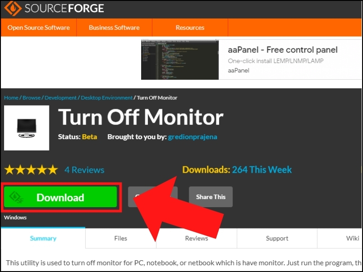Click the five-star rating icons
The height and width of the screenshot is (272, 363).
tap(31, 170)
